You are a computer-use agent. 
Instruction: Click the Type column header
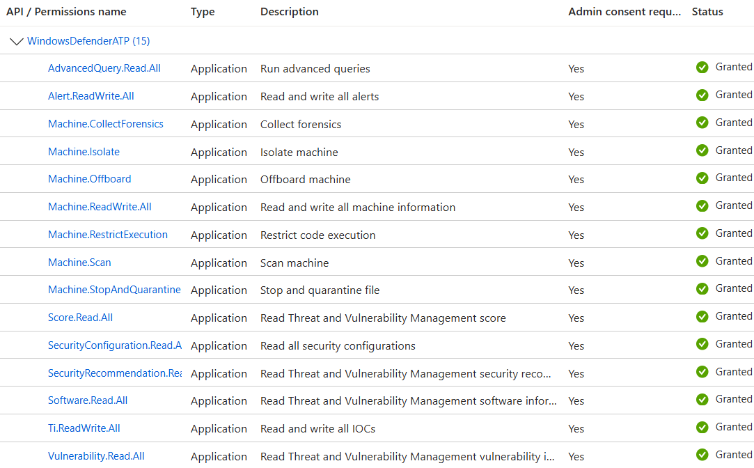(203, 12)
